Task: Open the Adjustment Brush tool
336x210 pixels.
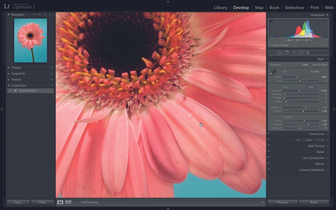Action: point(308,52)
